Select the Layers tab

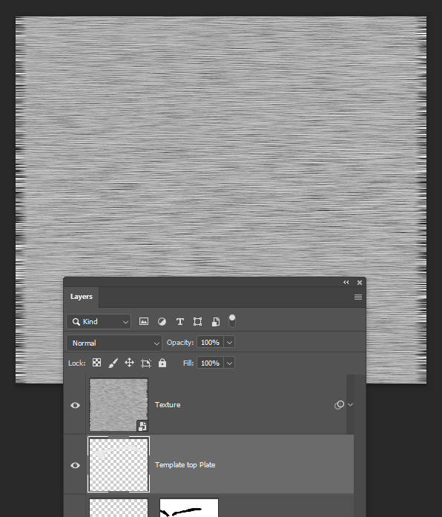81,297
